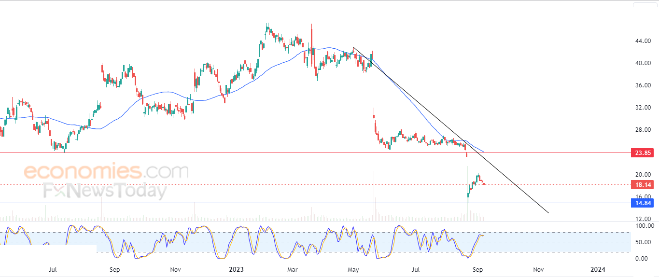Click the Sep label right of 2023
Screen dimensions: 659x278
click(x=478, y=269)
